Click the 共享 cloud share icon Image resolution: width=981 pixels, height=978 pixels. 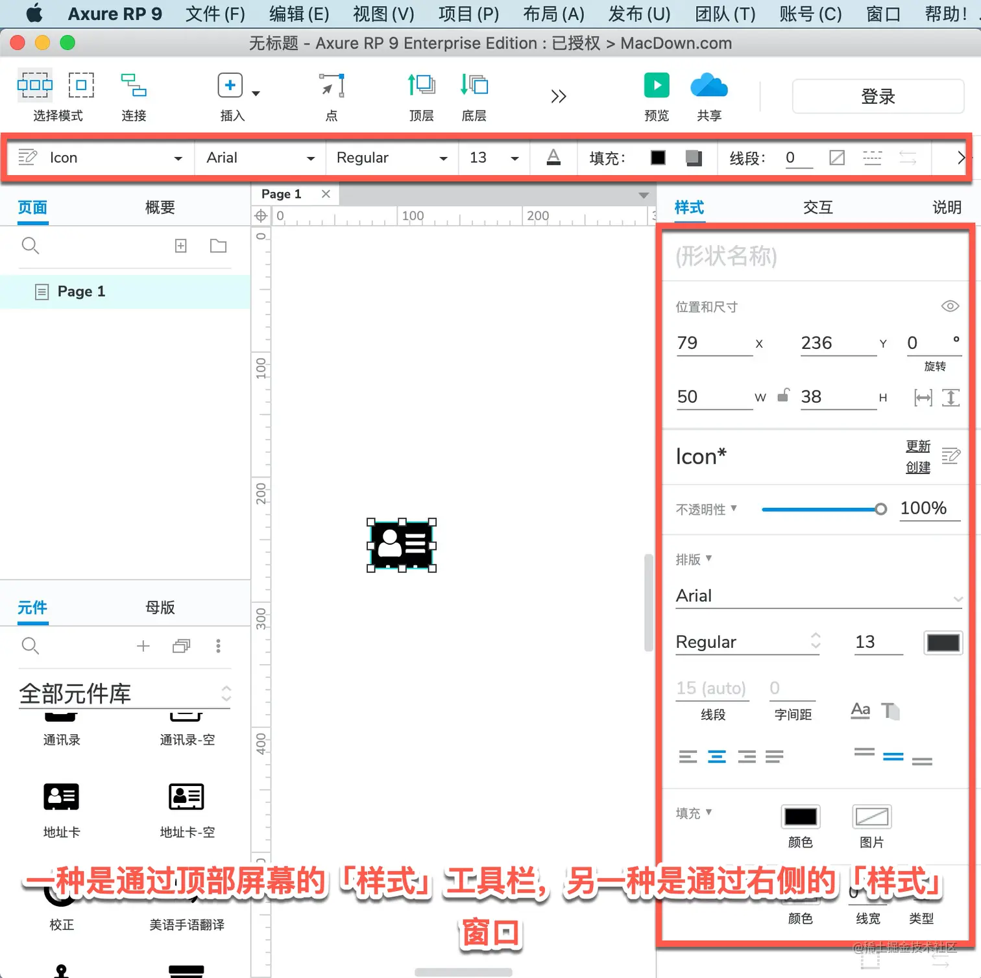pyautogui.click(x=709, y=85)
